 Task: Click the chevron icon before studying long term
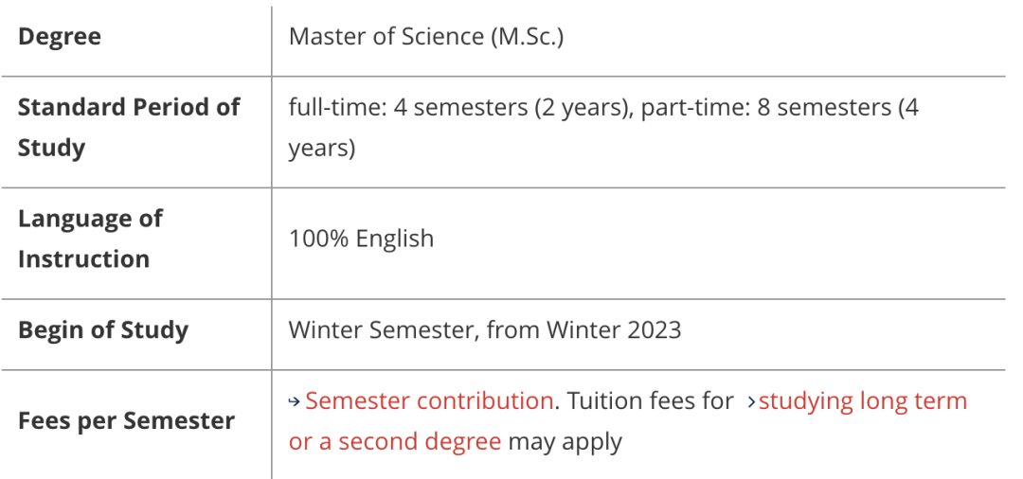pyautogui.click(x=751, y=402)
